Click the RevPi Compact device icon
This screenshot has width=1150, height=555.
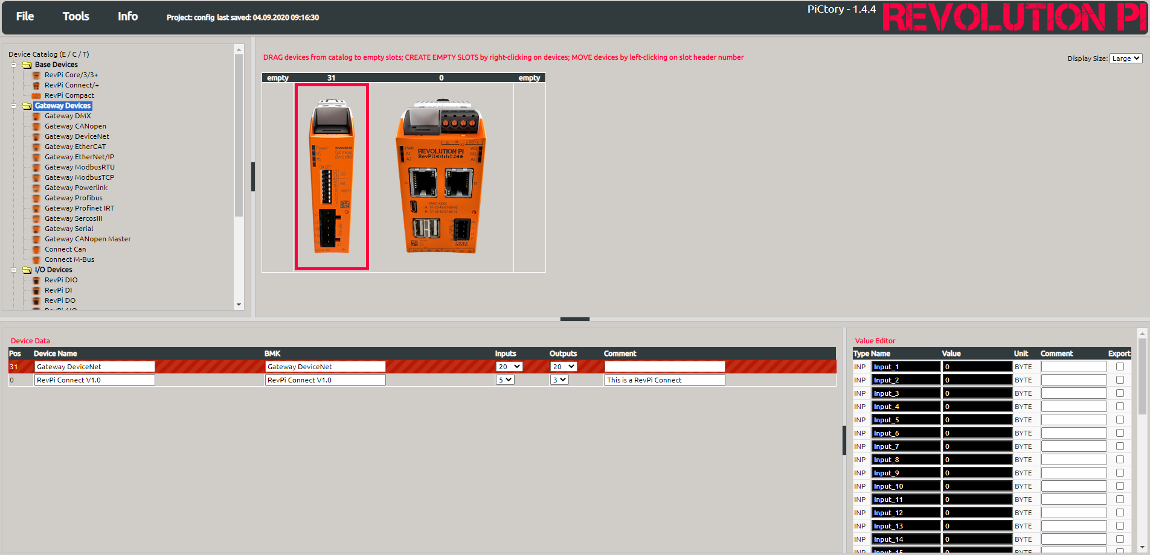pos(36,95)
